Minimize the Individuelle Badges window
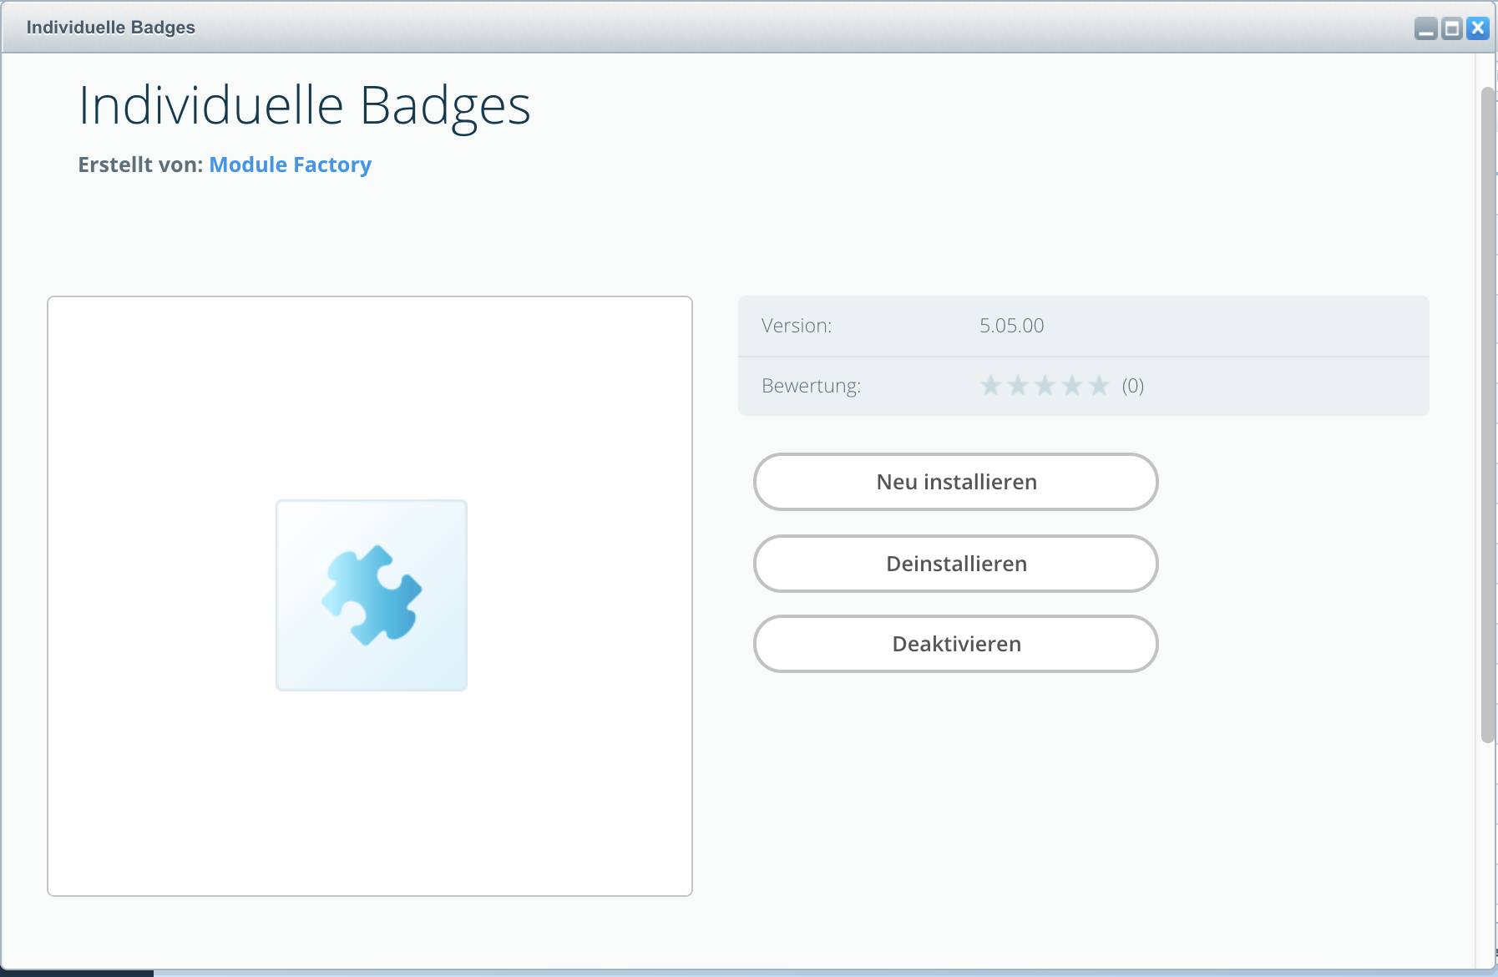This screenshot has height=977, width=1498. tap(1426, 29)
